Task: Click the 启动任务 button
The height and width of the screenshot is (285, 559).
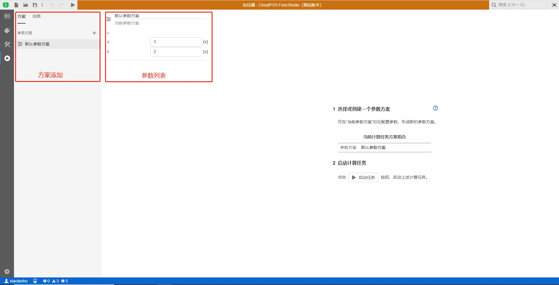Action: click(363, 177)
